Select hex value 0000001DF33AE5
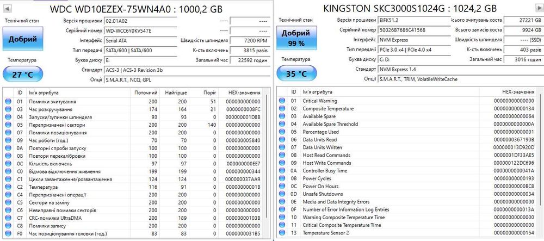544x241 pixels. [515, 155]
